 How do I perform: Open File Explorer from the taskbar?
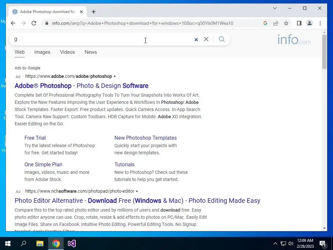point(40,243)
